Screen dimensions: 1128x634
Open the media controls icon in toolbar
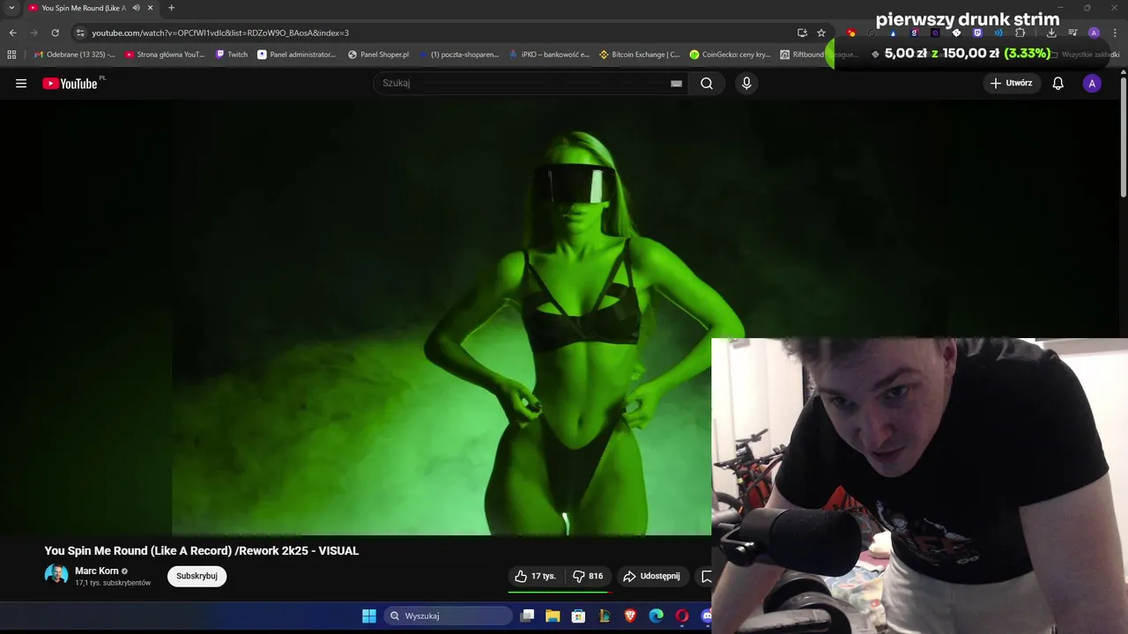tap(1072, 33)
